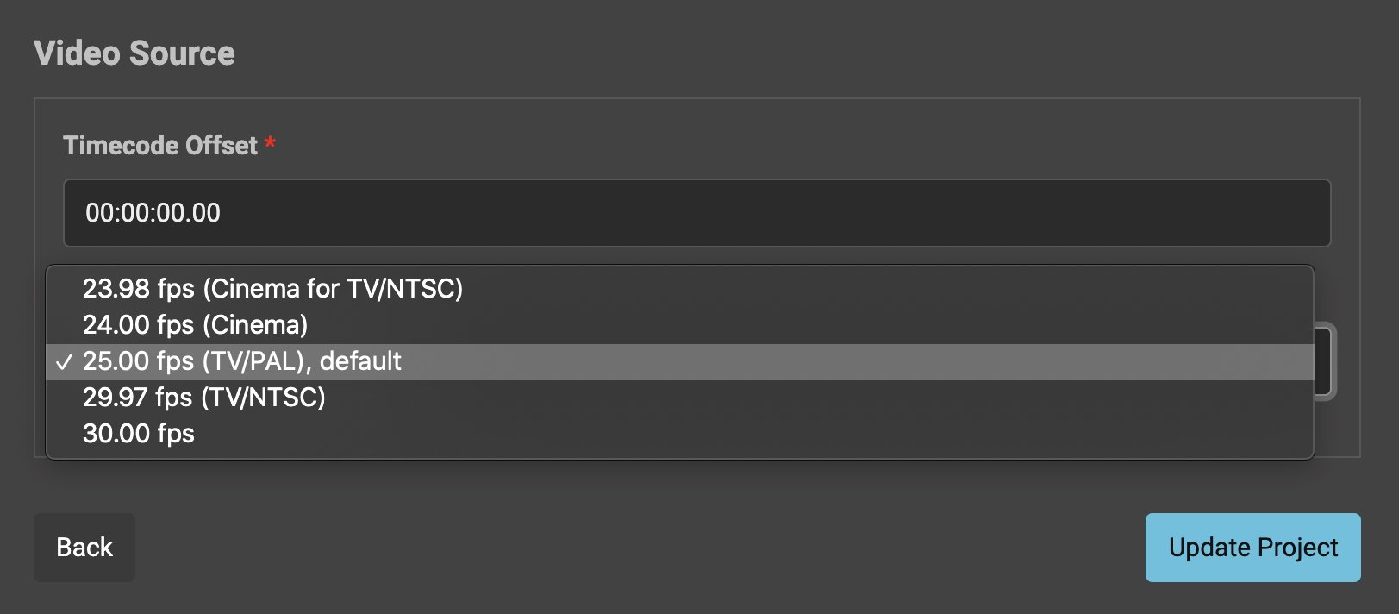Go back with the Back button
Viewport: 1399px width, 614px height.
pyautogui.click(x=84, y=548)
